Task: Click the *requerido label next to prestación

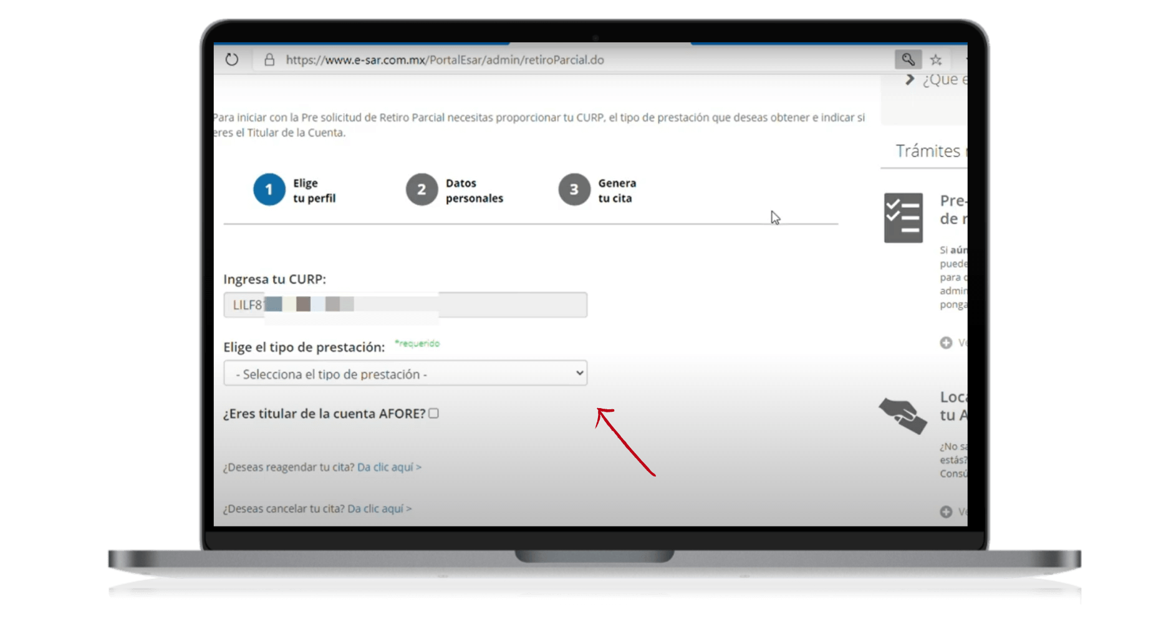Action: (417, 343)
